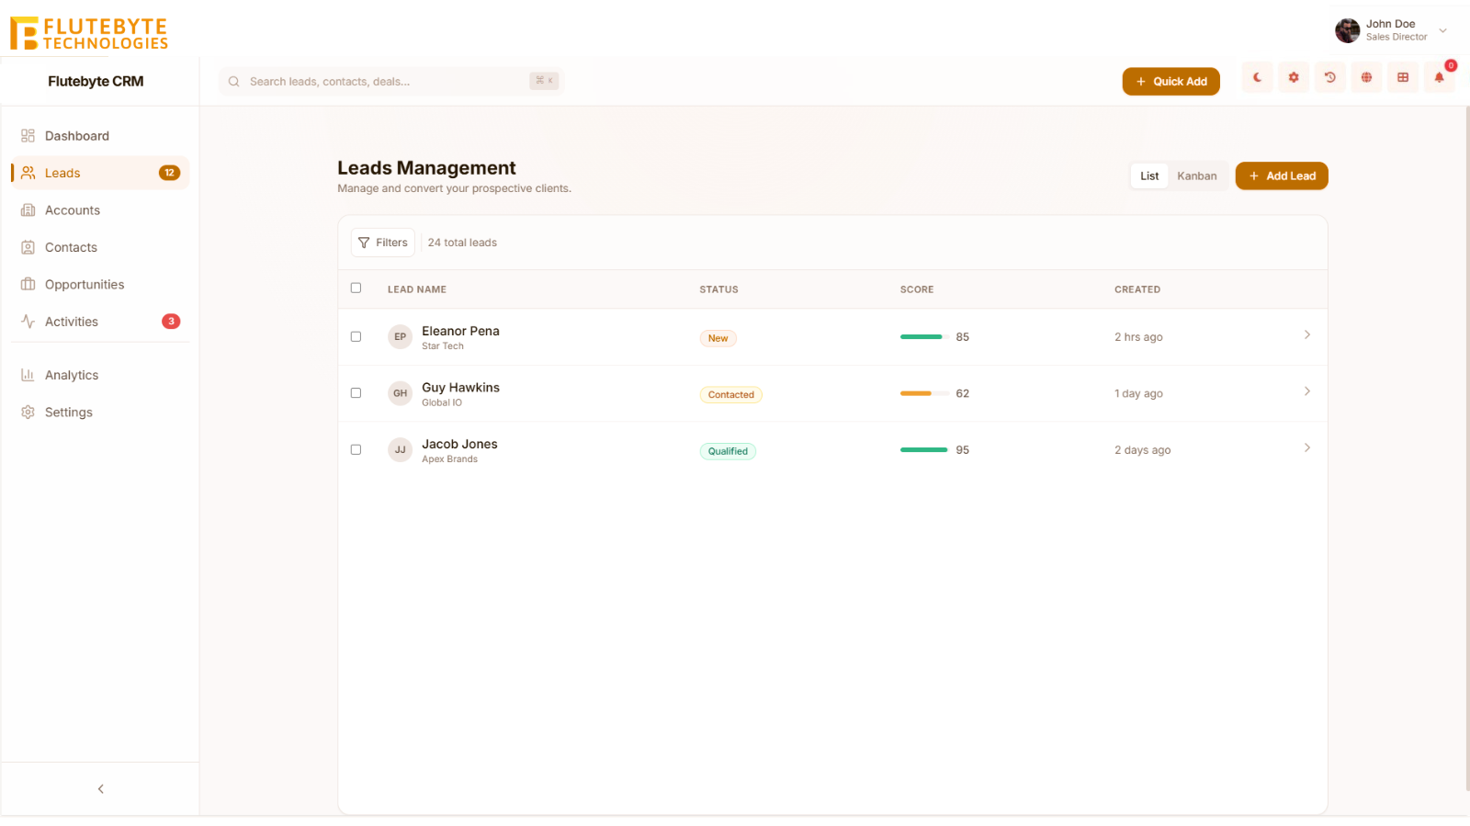
Task: Toggle dark mode moon icon
Action: [1257, 78]
